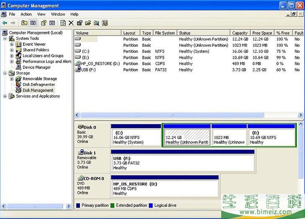Screen dimensions: 305x219
Task: Click the USB (F:) volume icon in list
Action: tap(78, 69)
